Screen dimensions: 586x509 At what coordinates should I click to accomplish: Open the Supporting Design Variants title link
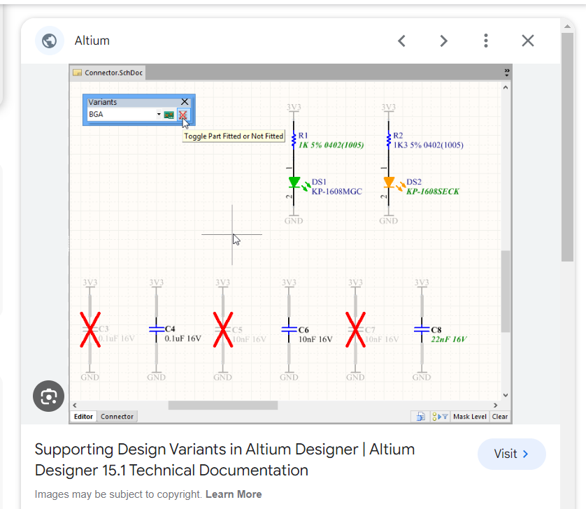[x=224, y=459]
